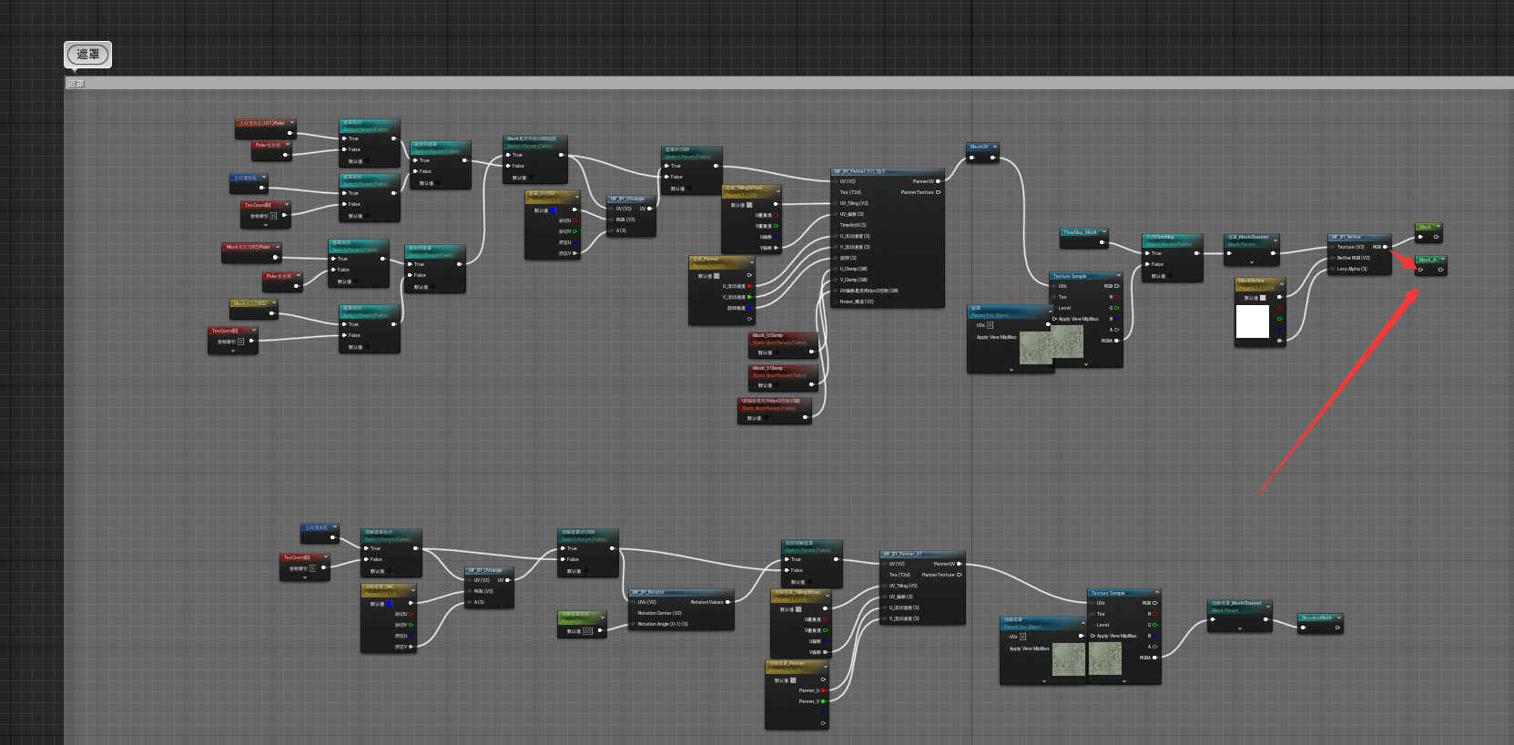Click the MaskUV node output pin

point(992,157)
